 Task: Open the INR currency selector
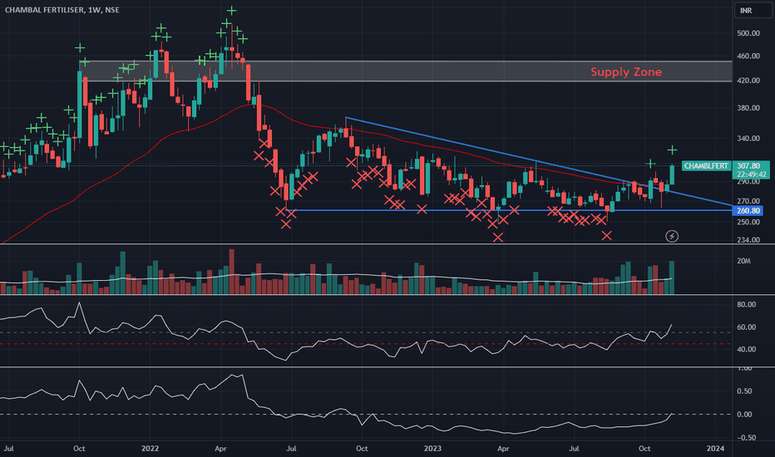pos(753,10)
